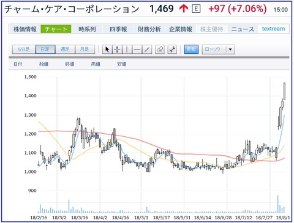Click the 900 price axis label

[x=32, y=191]
